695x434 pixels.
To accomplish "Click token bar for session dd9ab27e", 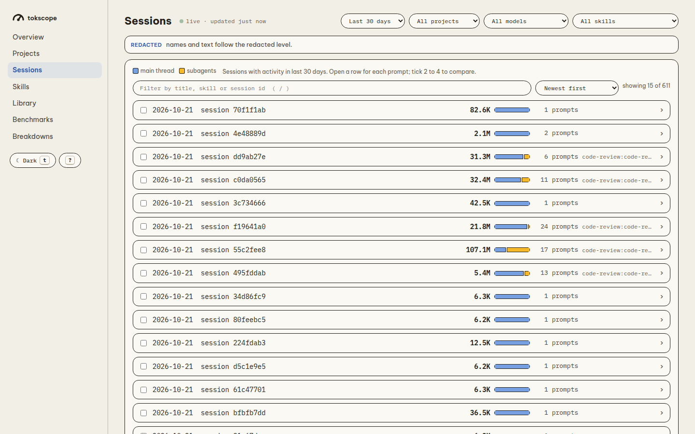I will (x=512, y=157).
